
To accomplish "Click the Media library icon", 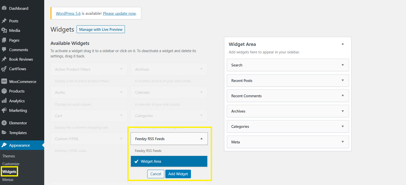I will [x=4, y=30].
